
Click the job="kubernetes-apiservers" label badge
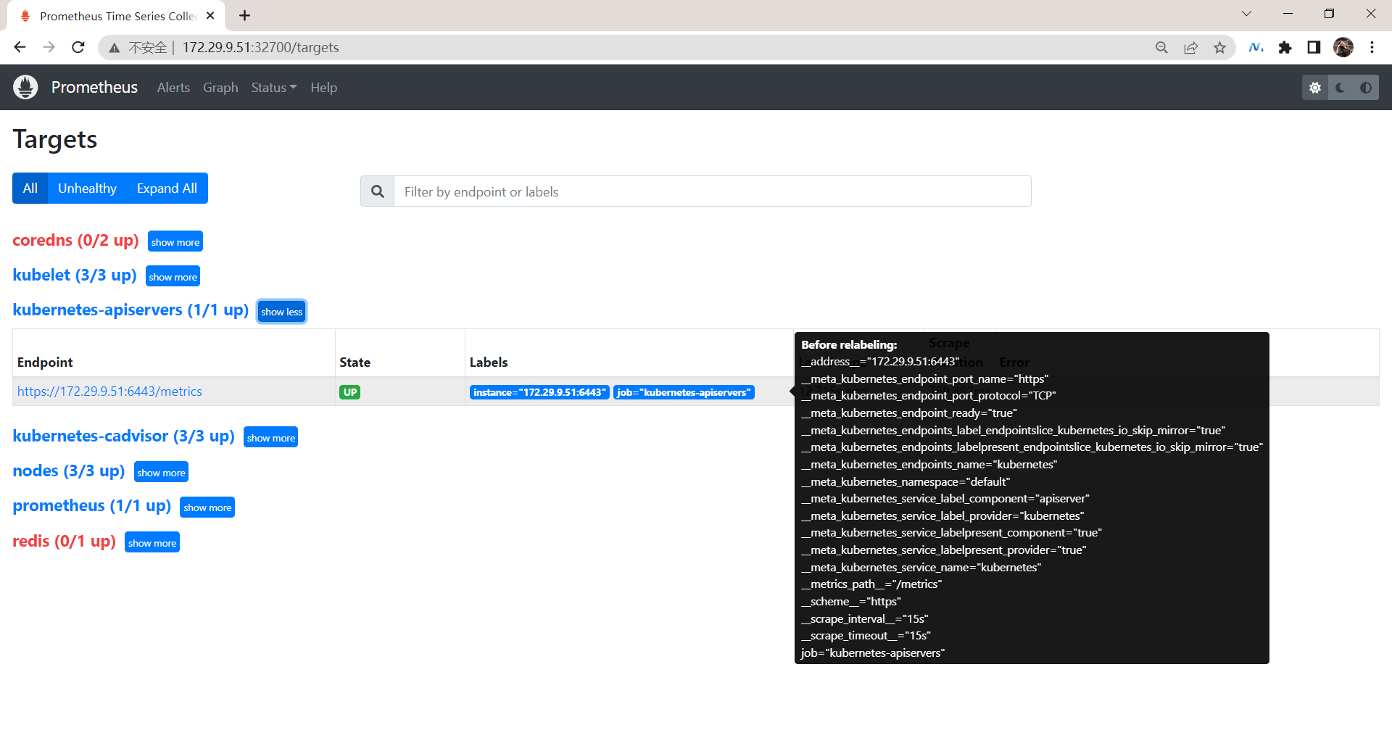click(x=684, y=392)
